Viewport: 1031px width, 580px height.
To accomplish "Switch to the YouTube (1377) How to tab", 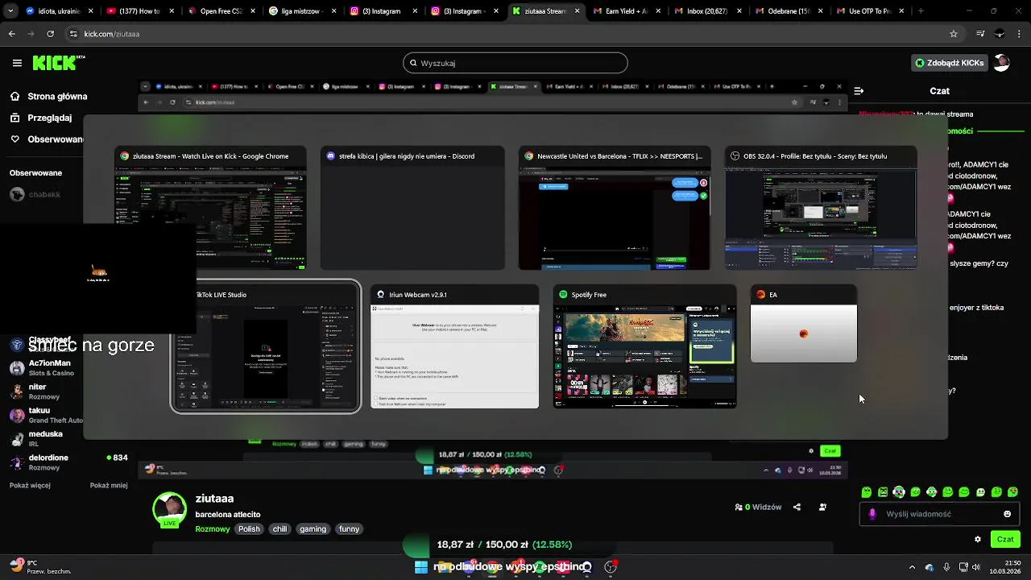I will [x=139, y=11].
